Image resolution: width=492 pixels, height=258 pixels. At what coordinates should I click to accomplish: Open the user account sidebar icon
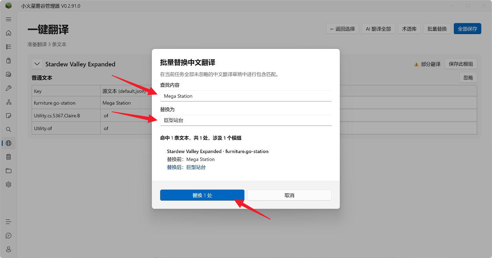[x=9, y=249]
